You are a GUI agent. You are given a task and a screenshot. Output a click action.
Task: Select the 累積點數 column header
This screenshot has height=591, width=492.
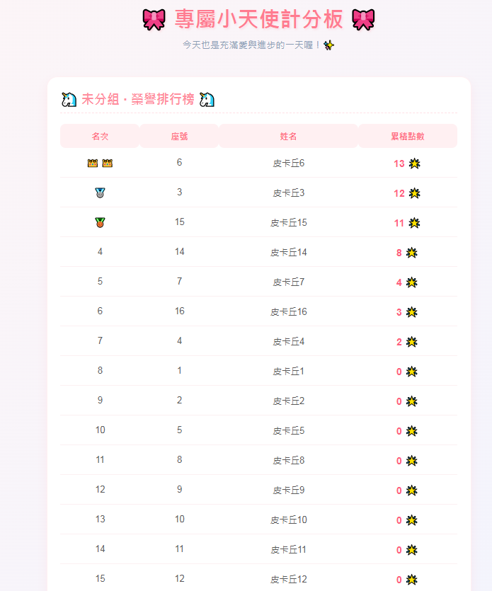[x=408, y=136]
